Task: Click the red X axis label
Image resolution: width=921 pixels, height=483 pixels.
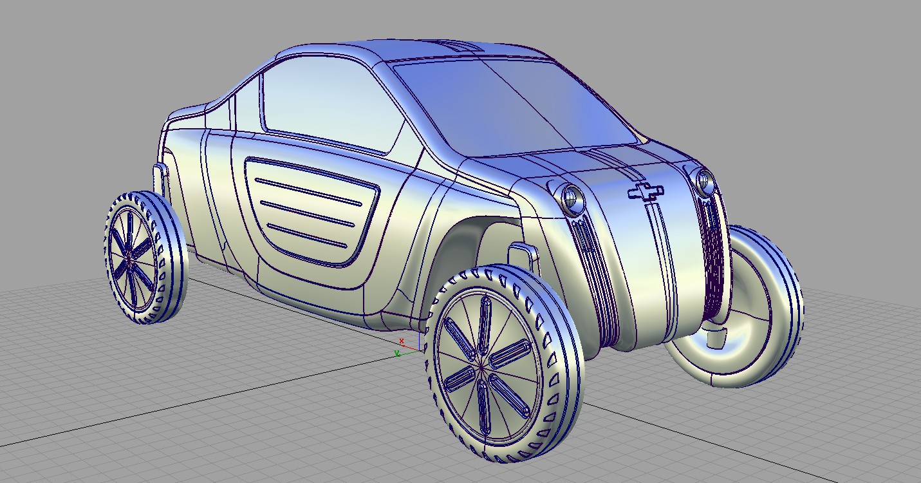Action: click(x=402, y=341)
